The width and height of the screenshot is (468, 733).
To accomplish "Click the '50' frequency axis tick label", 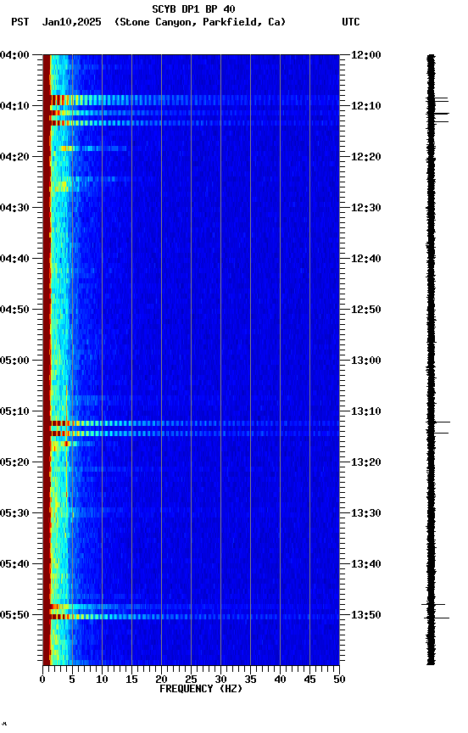I will (340, 680).
